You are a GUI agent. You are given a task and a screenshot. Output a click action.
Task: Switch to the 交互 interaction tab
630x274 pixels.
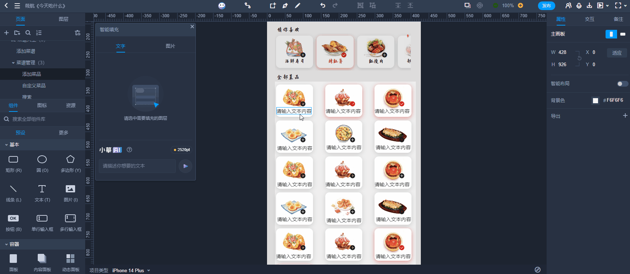coord(589,19)
